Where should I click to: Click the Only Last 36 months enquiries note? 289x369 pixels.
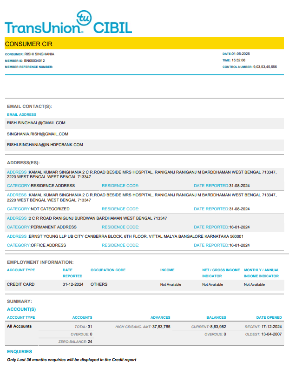(x=72, y=360)
